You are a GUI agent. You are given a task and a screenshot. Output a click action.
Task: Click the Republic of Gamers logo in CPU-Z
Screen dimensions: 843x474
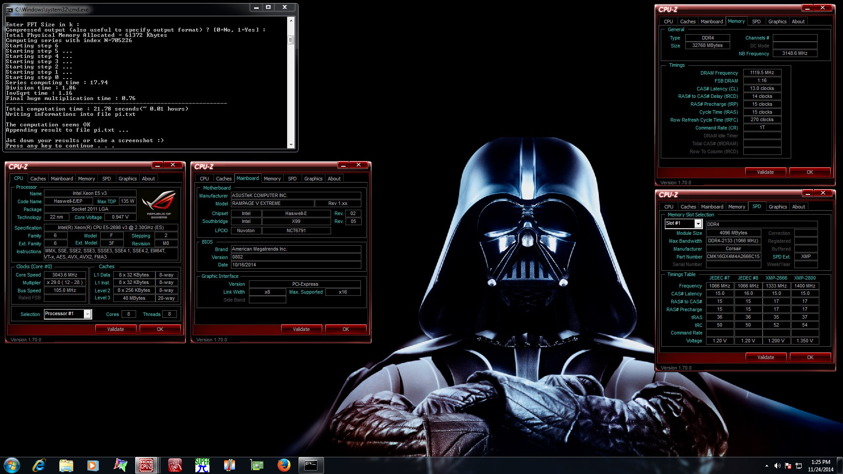click(159, 204)
